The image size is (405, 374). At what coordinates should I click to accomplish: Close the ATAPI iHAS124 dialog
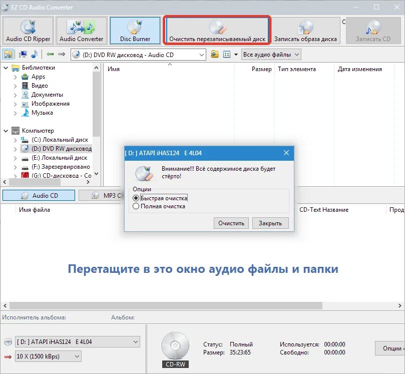tap(286, 153)
